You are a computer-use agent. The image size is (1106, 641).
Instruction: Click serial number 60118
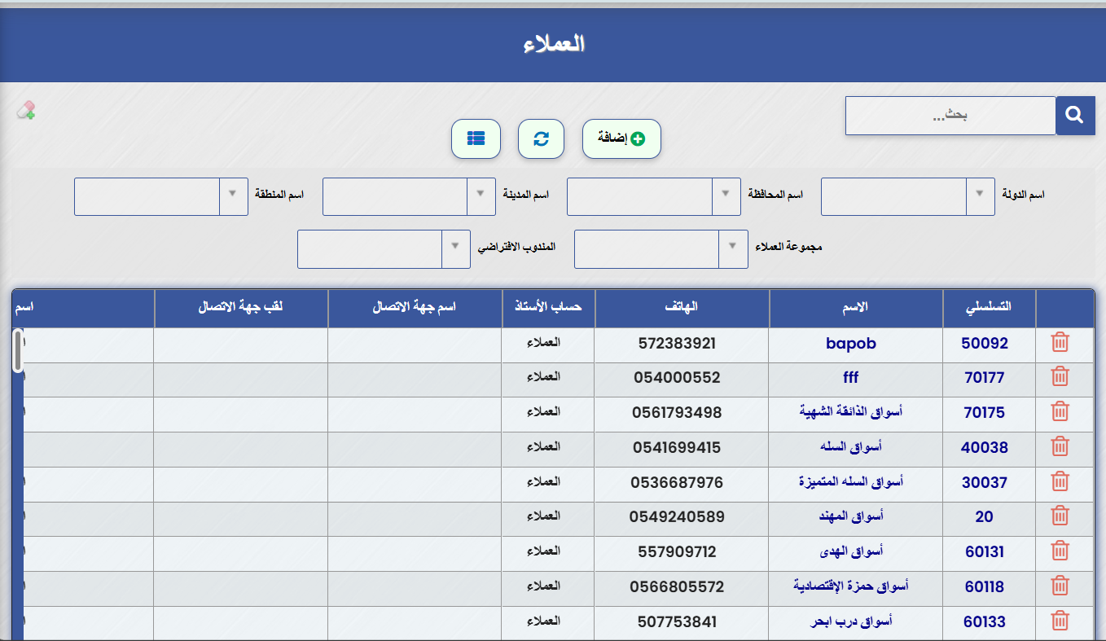point(985,587)
